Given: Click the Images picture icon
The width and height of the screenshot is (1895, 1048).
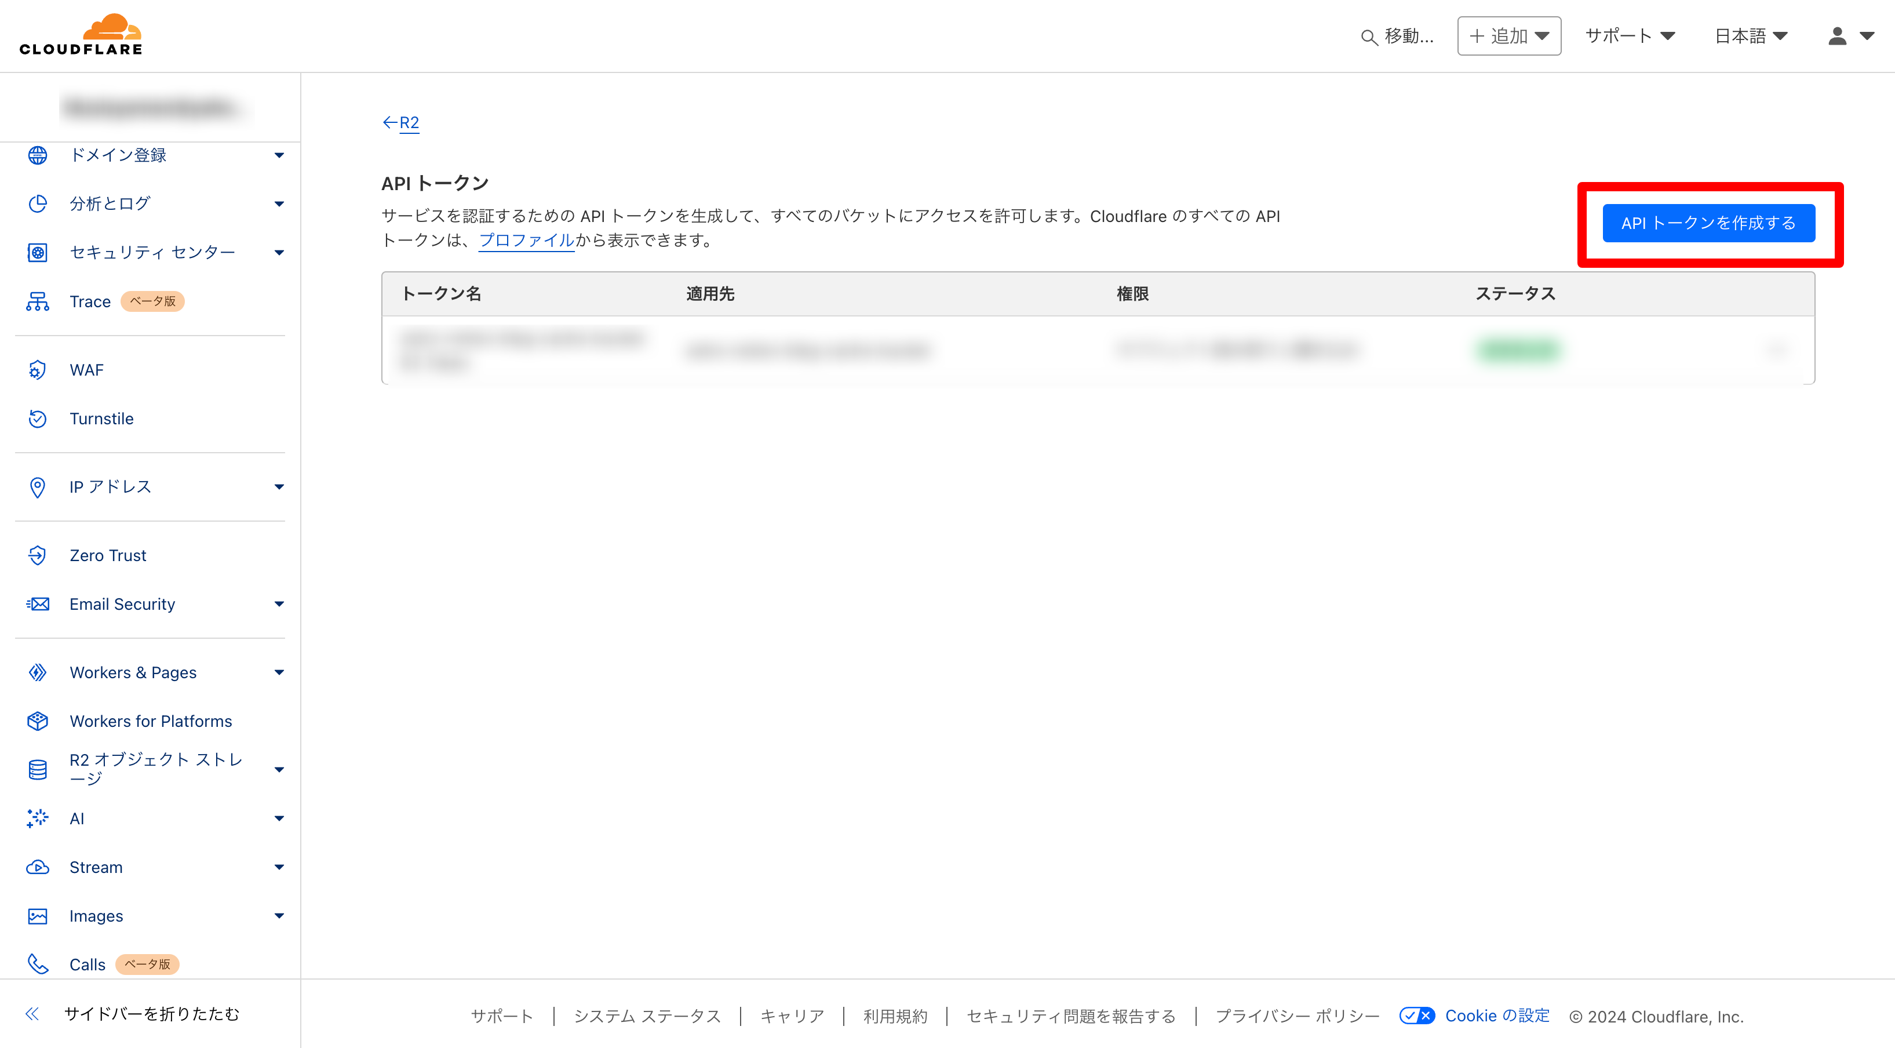Looking at the screenshot, I should point(38,916).
